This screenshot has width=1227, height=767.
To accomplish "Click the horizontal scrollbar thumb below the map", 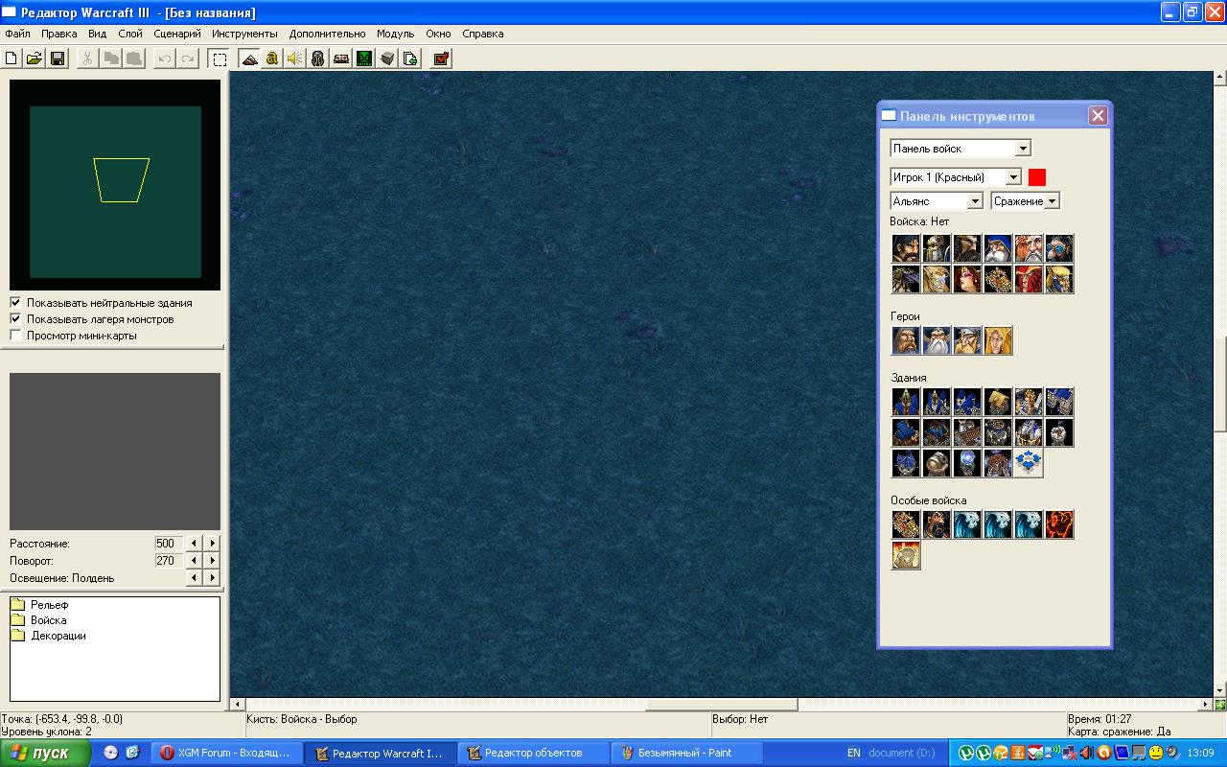I will [721, 705].
